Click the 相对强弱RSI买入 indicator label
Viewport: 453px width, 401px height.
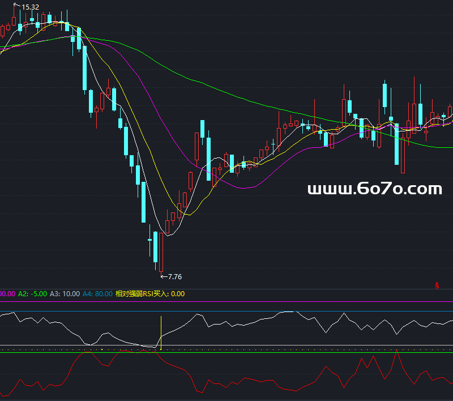point(150,294)
